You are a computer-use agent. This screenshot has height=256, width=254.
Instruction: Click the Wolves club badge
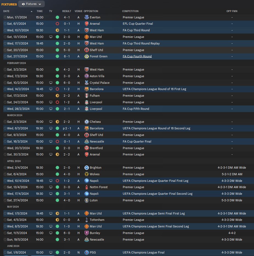point(86,174)
